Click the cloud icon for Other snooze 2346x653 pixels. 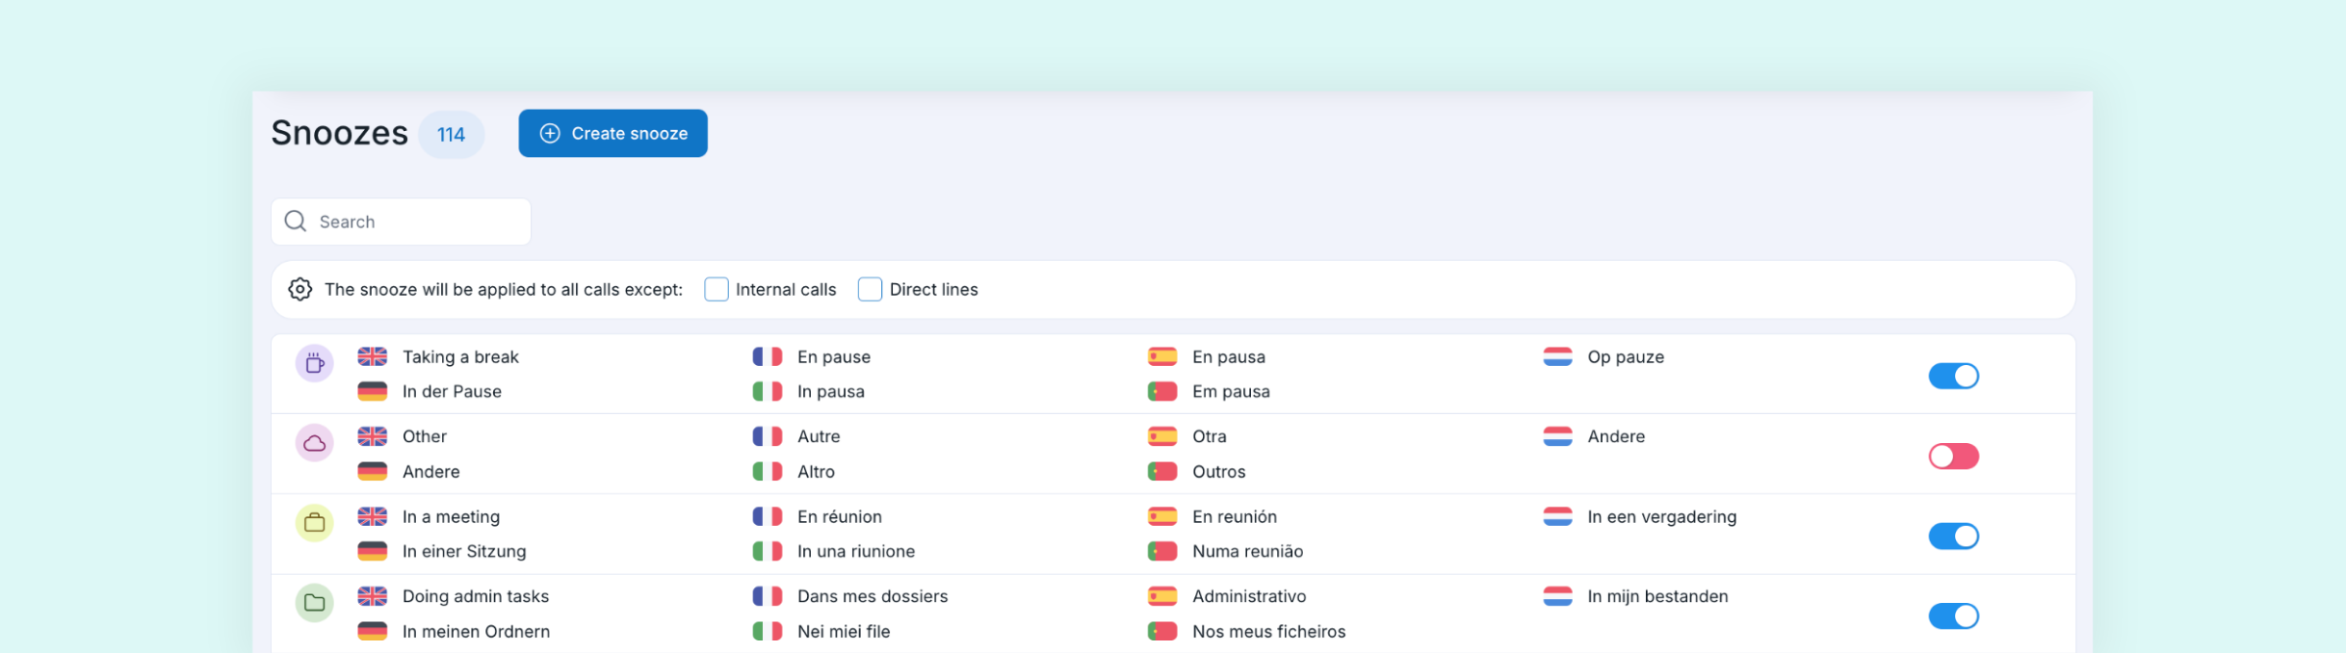click(314, 443)
